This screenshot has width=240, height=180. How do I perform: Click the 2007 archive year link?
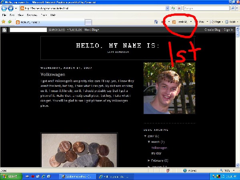click(151, 136)
